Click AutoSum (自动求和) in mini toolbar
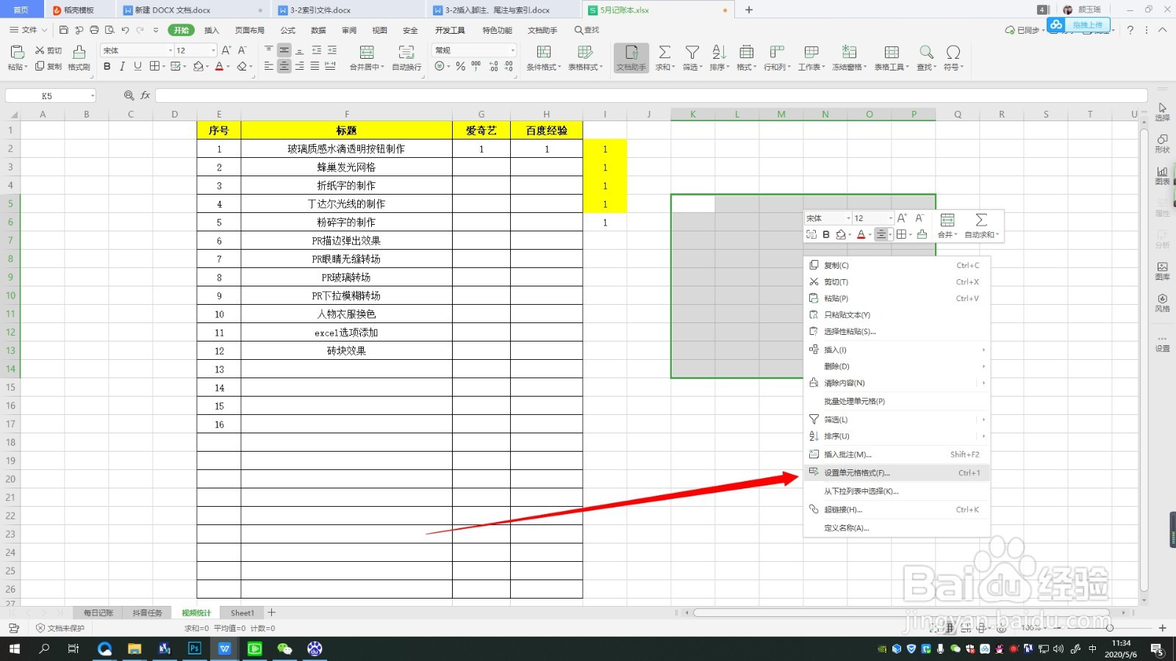 981,225
